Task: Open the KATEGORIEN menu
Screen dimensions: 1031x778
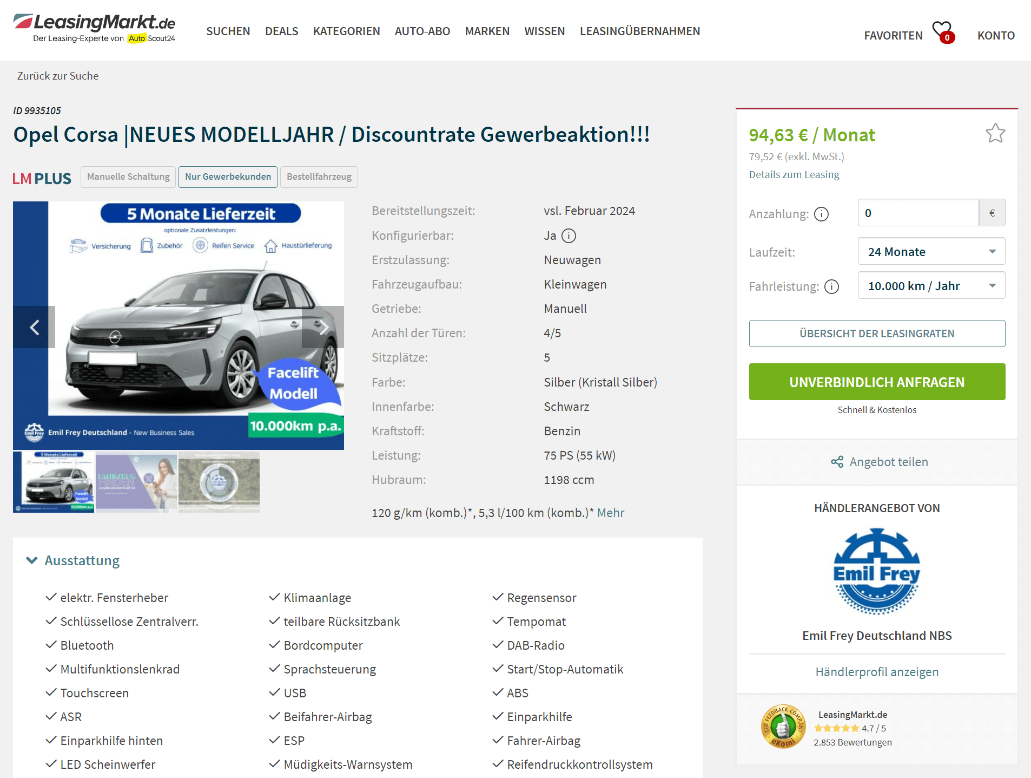Action: [x=346, y=31]
